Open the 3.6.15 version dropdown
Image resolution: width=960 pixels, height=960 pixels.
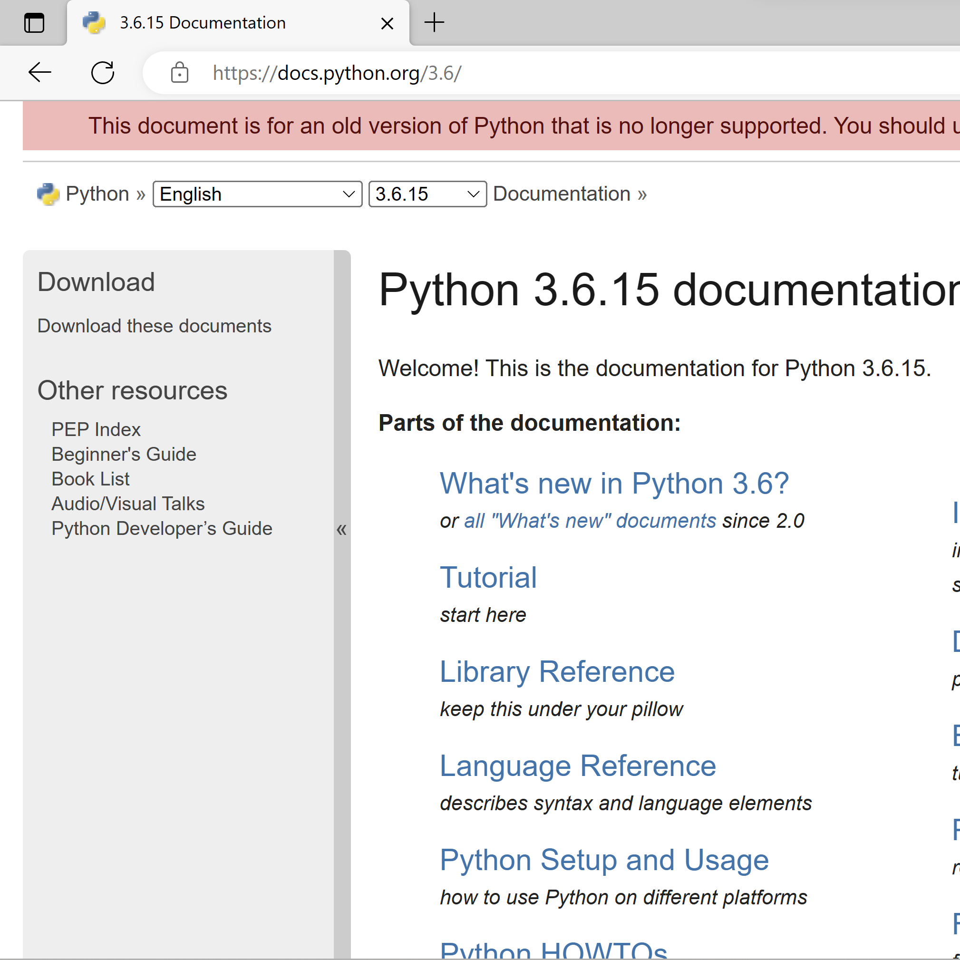427,194
